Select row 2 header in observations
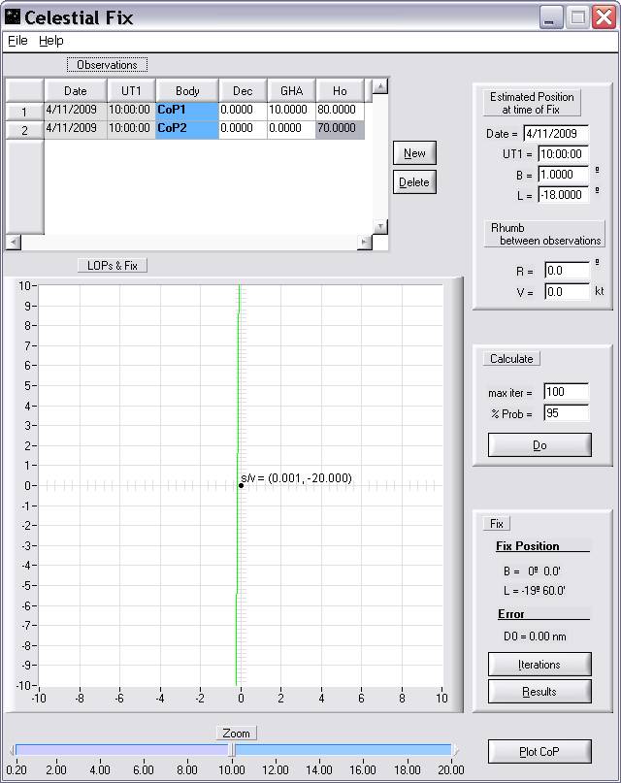Image resolution: width=621 pixels, height=783 pixels. pyautogui.click(x=24, y=130)
